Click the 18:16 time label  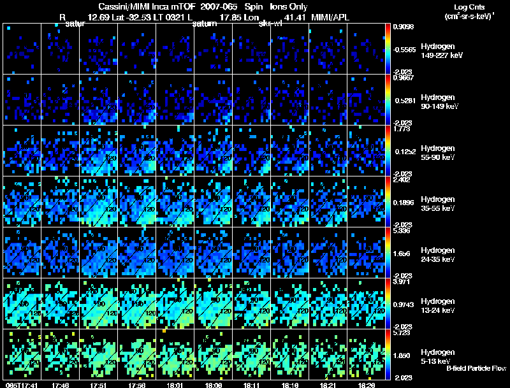(290, 385)
